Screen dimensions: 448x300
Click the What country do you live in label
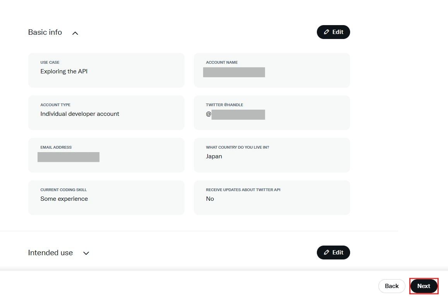(238, 147)
